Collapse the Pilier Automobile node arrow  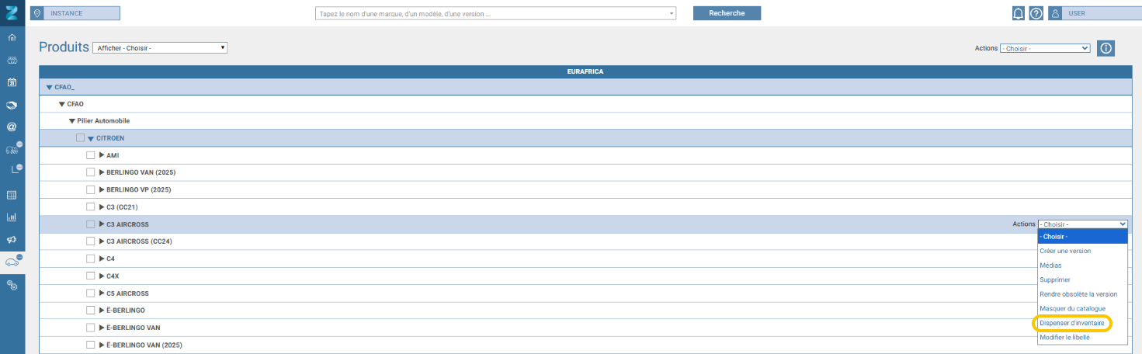coord(72,121)
